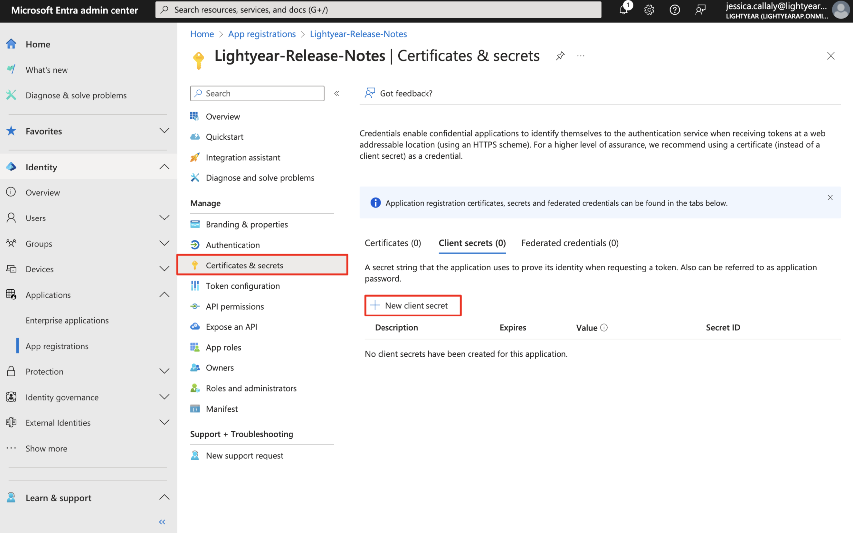Open Enterprise applications in sidebar
853x533 pixels.
[67, 320]
